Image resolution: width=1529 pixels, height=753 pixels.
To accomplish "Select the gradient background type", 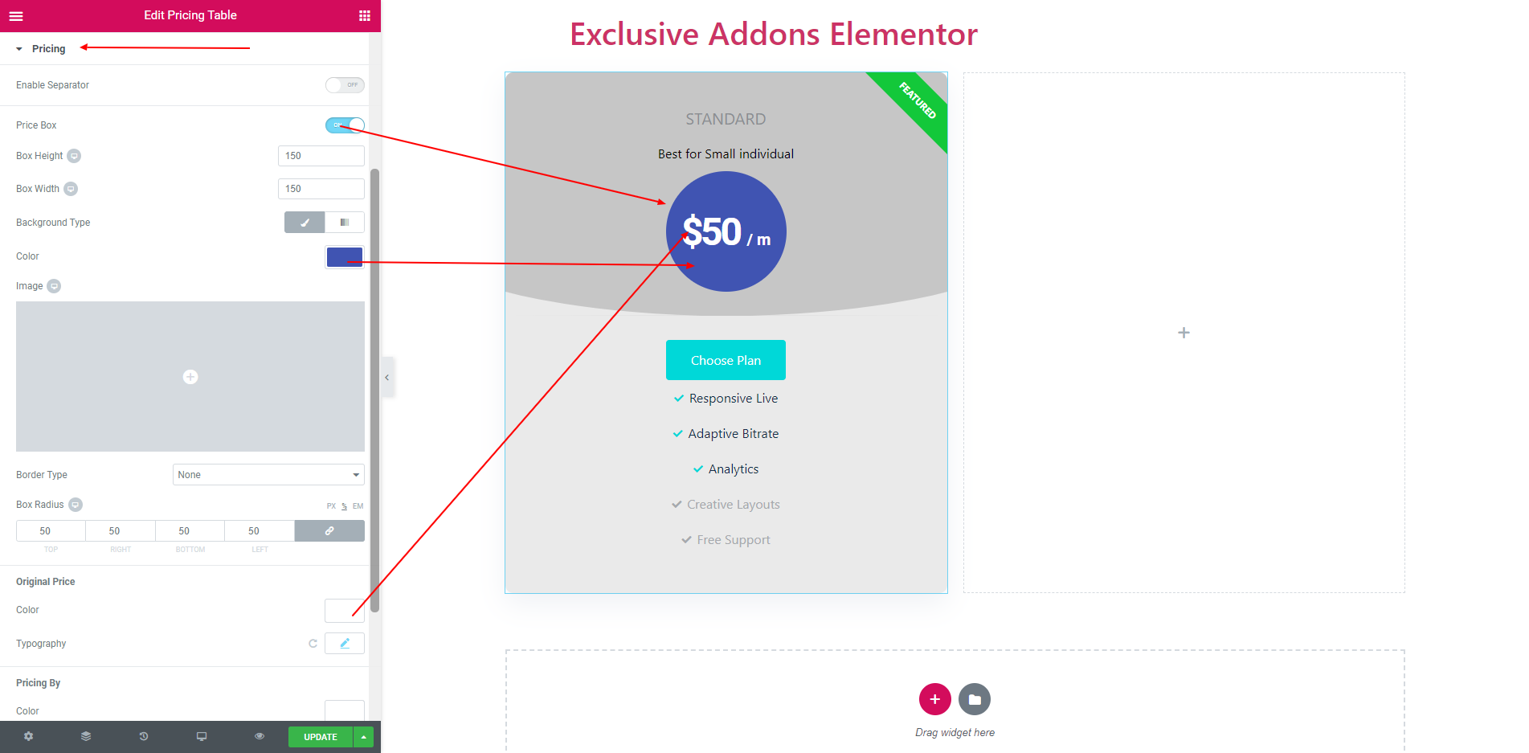I will 345,223.
